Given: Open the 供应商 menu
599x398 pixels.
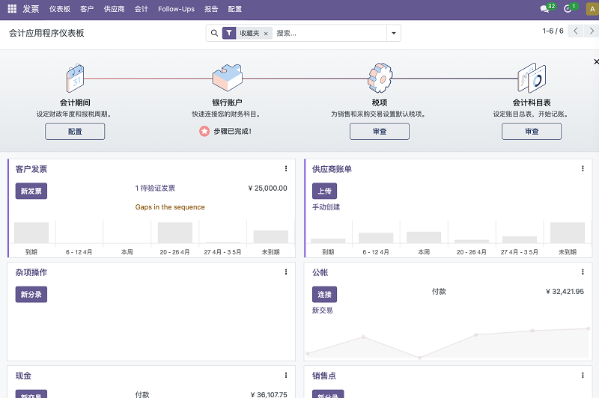Looking at the screenshot, I should click(x=115, y=9).
